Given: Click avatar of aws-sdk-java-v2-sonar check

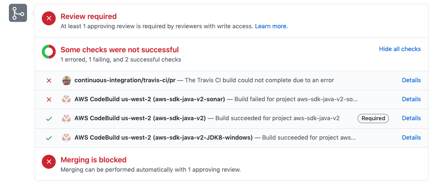Looking at the screenshot, I should click(66, 100).
